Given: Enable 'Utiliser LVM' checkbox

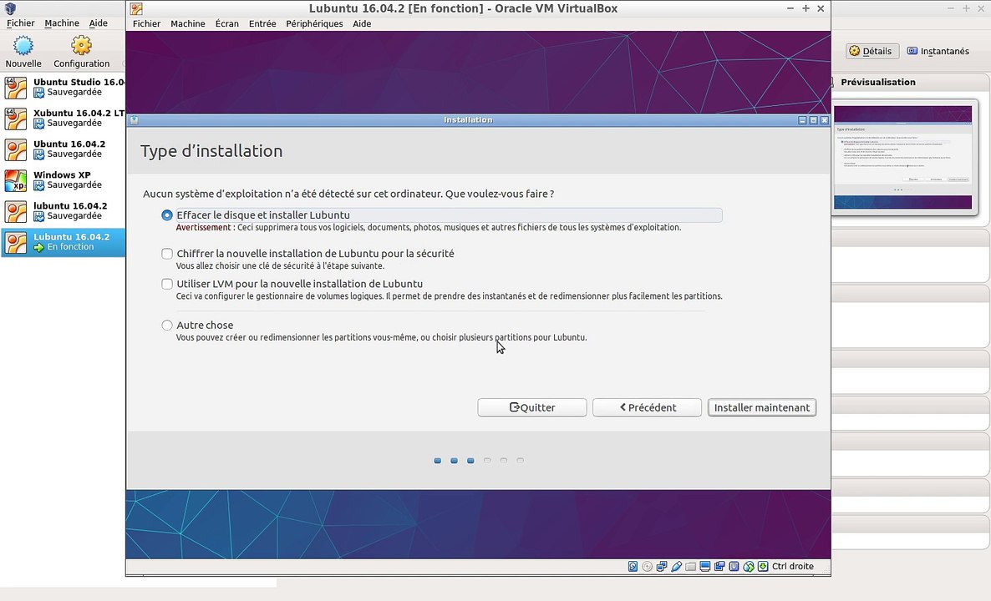Looking at the screenshot, I should [167, 284].
